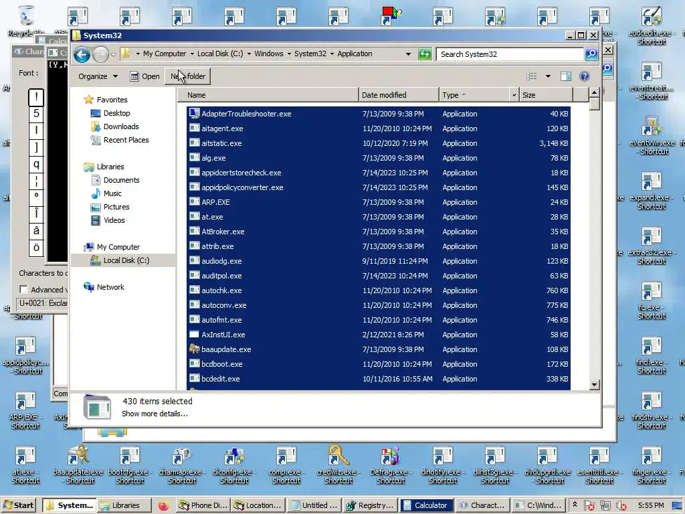
Task: Open expand.exe shortcut on desktop
Action: pos(652,190)
